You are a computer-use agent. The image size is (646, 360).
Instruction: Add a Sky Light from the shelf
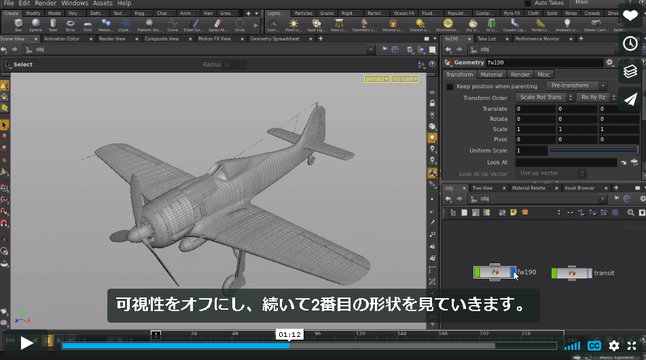point(473,24)
